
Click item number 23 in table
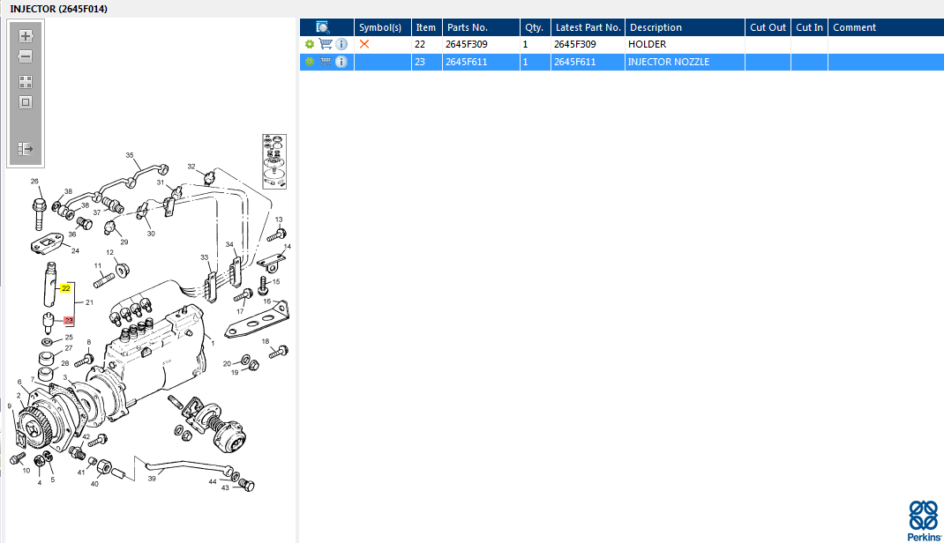420,62
